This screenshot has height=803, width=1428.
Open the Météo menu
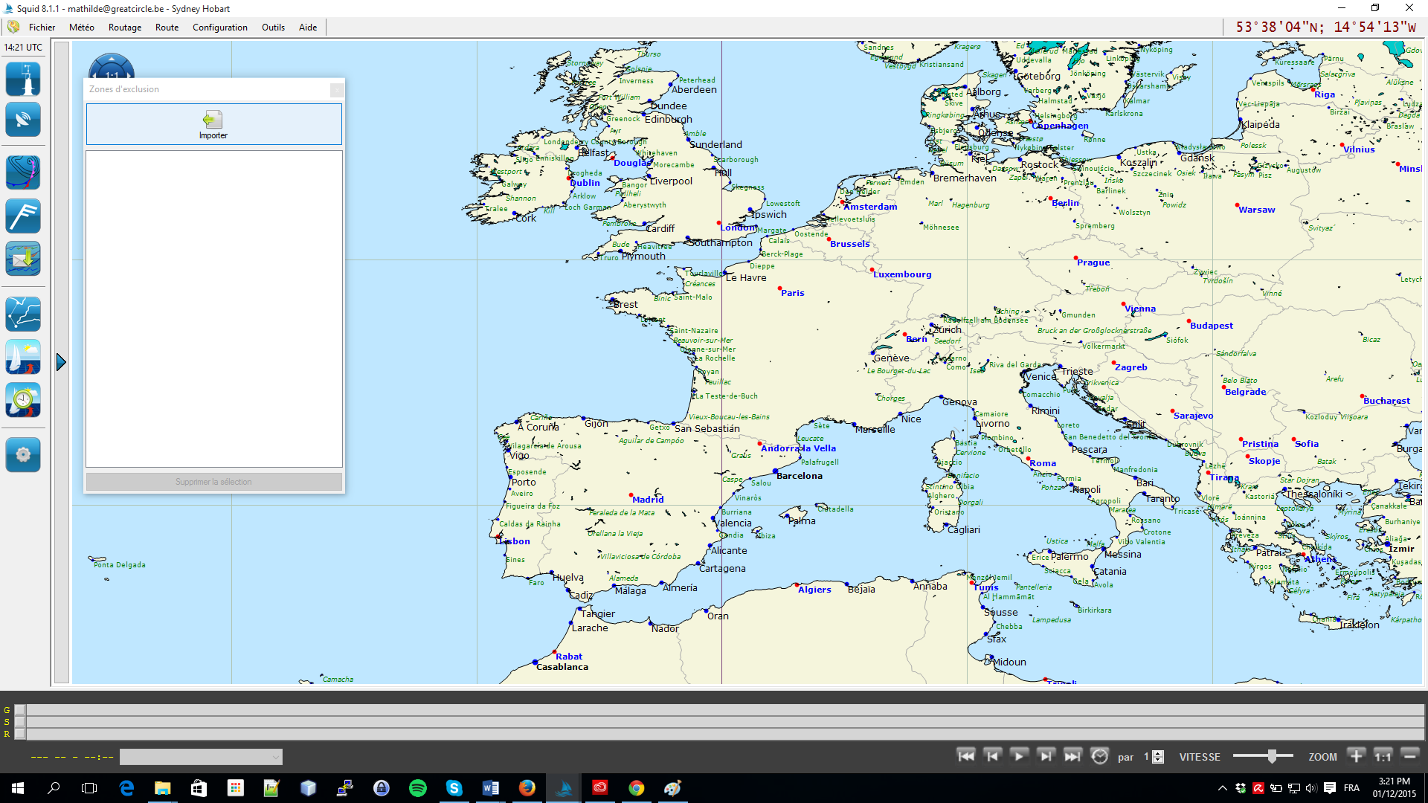pyautogui.click(x=81, y=28)
